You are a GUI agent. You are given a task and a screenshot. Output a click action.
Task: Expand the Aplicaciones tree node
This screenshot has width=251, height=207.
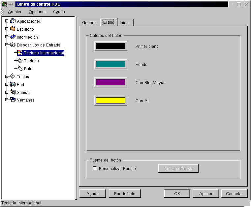click(7, 21)
